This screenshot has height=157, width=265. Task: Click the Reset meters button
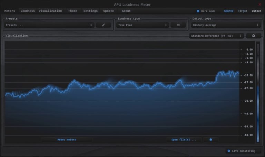67,140
